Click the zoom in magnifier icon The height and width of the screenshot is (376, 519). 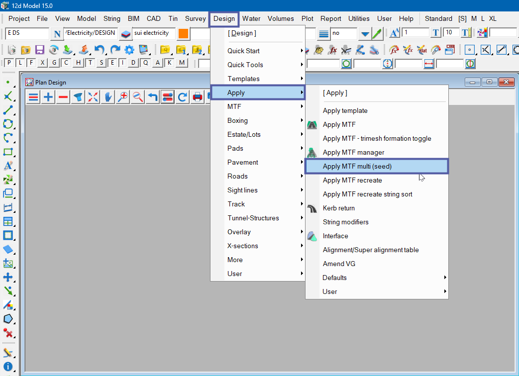pyautogui.click(x=123, y=97)
